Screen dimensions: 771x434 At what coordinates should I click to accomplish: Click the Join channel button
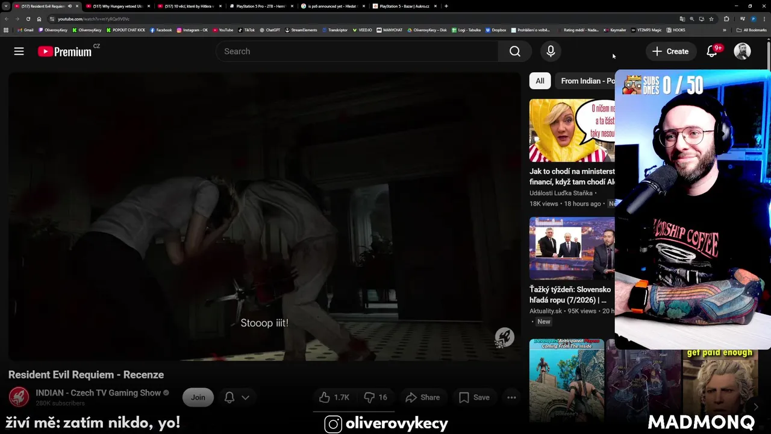(198, 397)
